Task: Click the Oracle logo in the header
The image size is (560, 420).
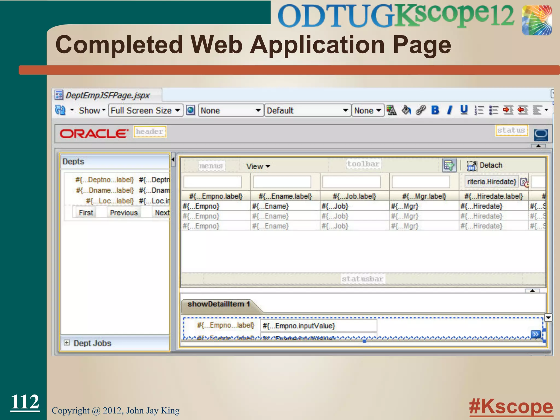Action: click(x=94, y=134)
